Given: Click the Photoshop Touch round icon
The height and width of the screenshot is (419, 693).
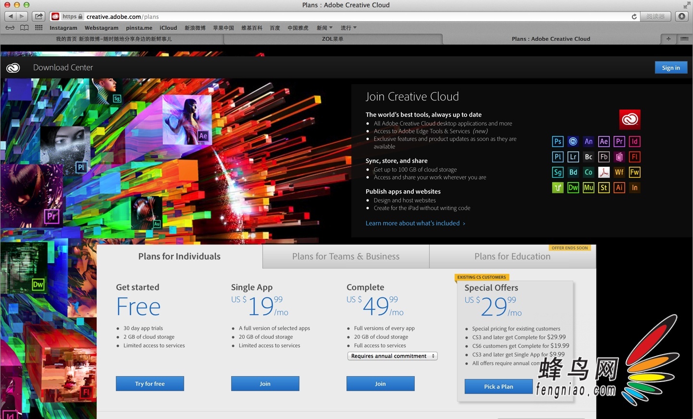Looking at the screenshot, I should (573, 141).
